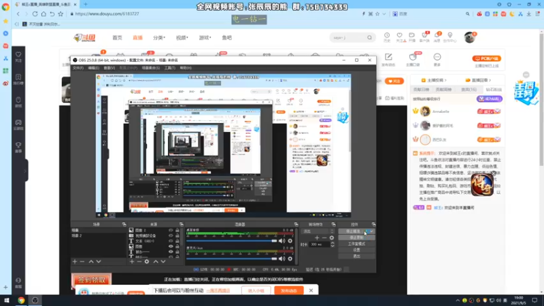Screen dimensions: 544x306
Task: Open the Douyu messages bell icon
Action: click(437, 37)
